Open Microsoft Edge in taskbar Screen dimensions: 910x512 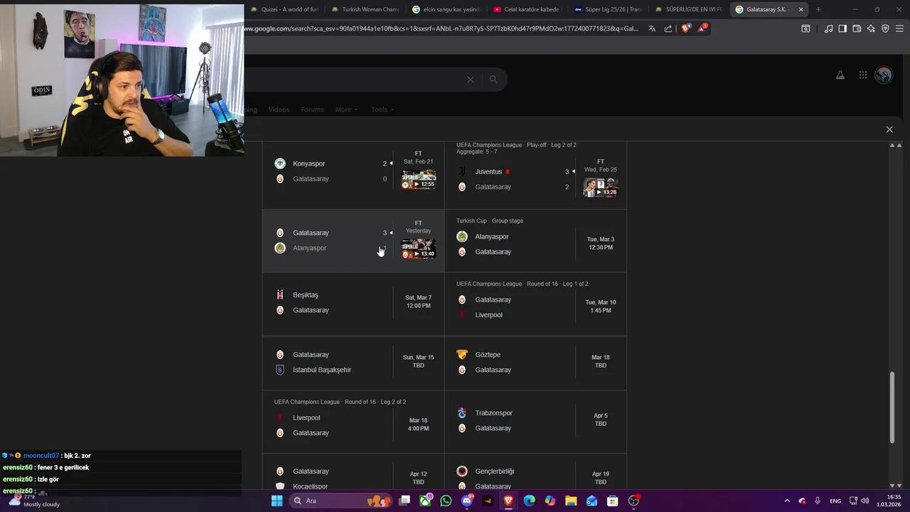click(x=529, y=501)
